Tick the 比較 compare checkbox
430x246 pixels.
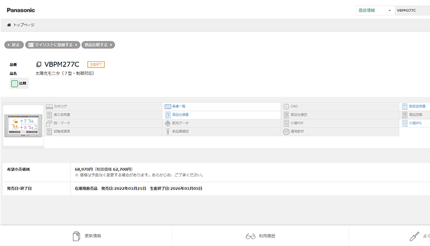pos(14,84)
